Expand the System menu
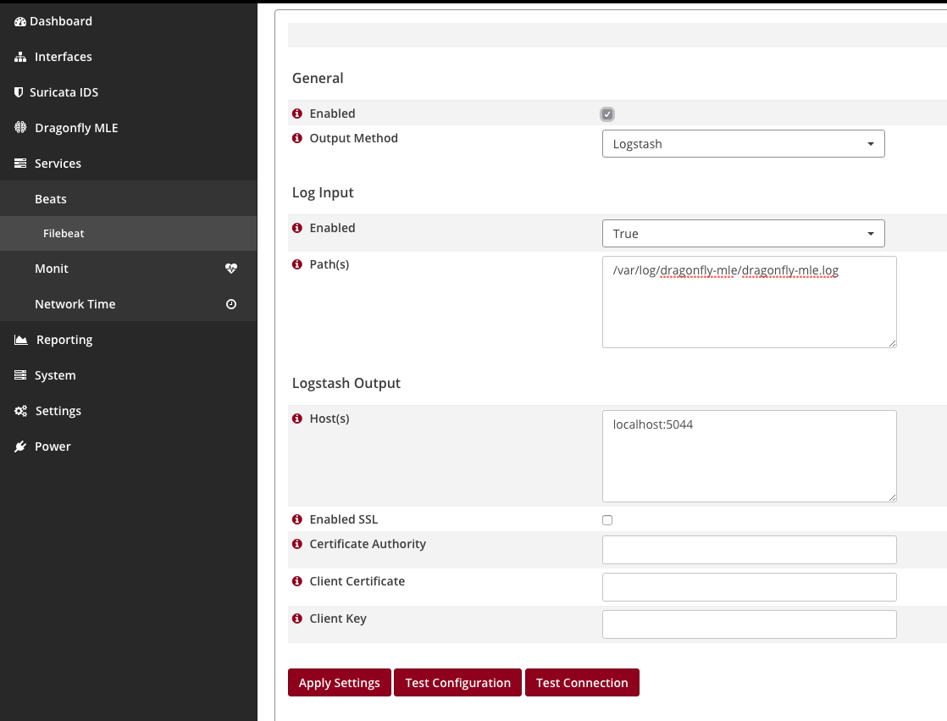The height and width of the screenshot is (721, 947). pos(128,375)
